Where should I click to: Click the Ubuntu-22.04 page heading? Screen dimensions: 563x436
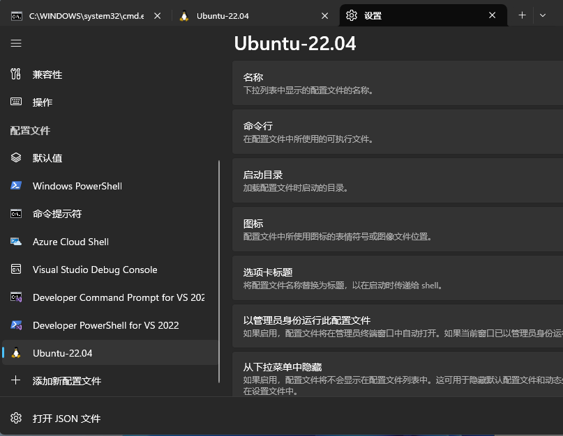pos(295,43)
